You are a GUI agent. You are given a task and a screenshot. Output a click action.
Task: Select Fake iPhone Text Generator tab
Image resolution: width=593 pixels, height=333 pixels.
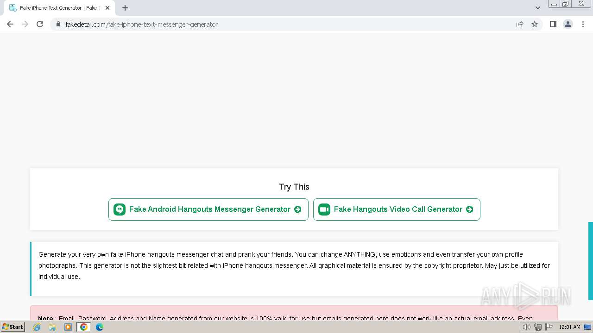(x=59, y=8)
